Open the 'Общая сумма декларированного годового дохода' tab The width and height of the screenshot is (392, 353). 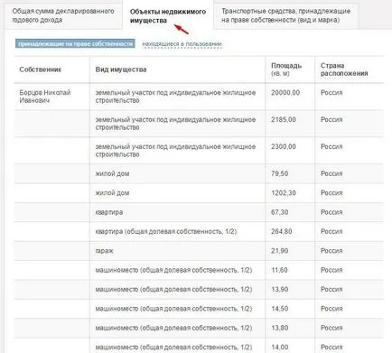[63, 15]
